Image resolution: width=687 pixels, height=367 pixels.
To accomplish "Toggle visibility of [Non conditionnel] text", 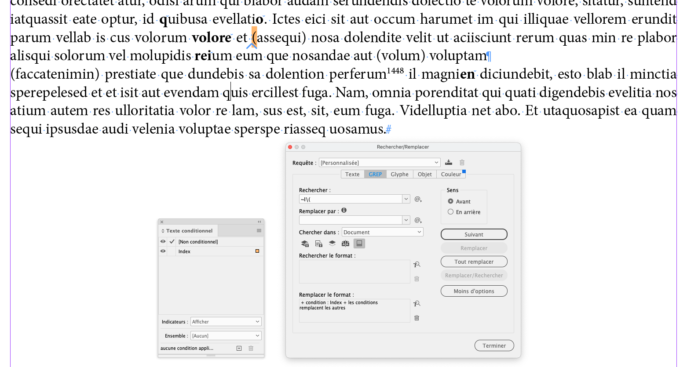I will pyautogui.click(x=163, y=241).
